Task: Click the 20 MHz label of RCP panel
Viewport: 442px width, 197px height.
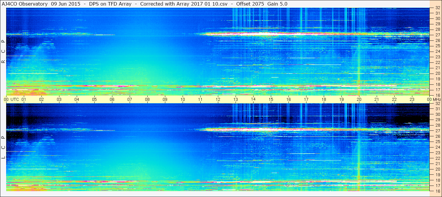Action: (437, 73)
